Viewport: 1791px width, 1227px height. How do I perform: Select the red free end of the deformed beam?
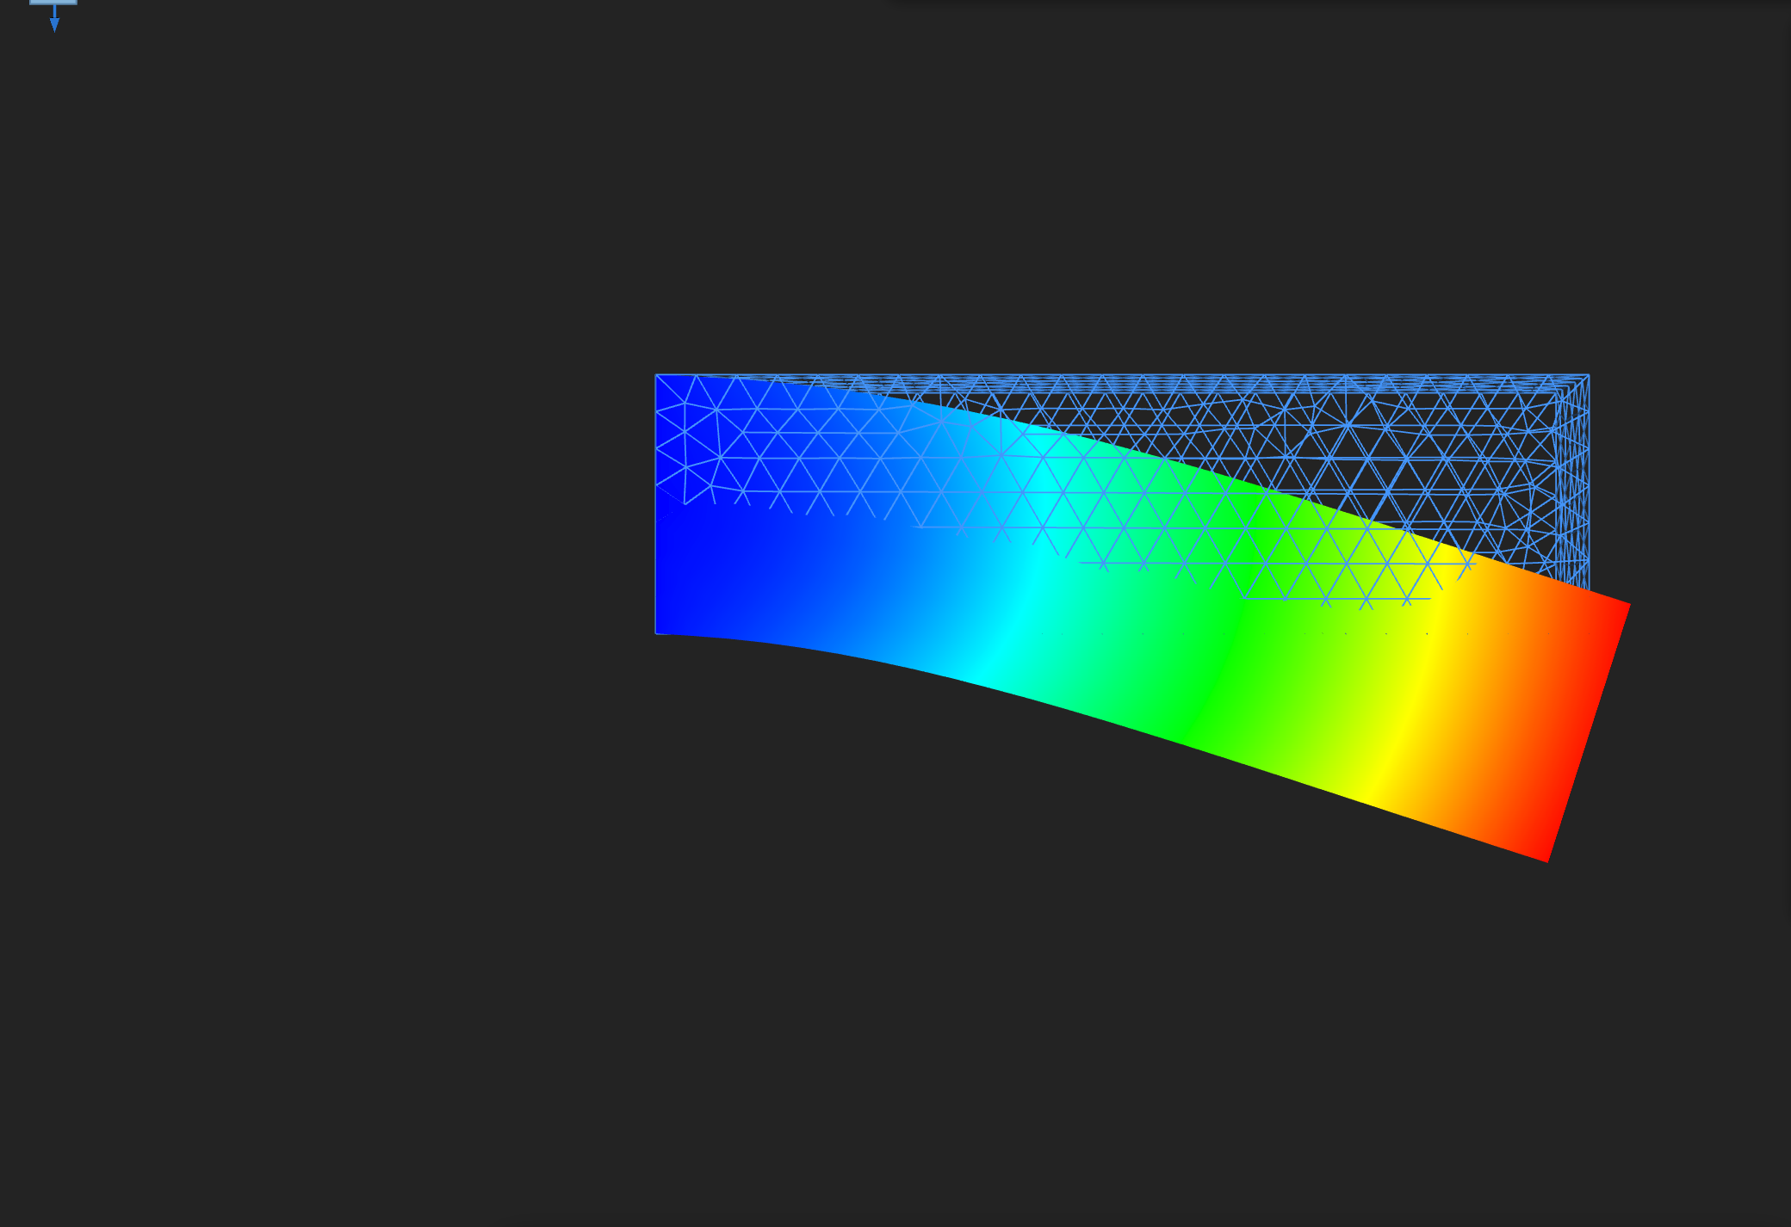tap(1589, 731)
